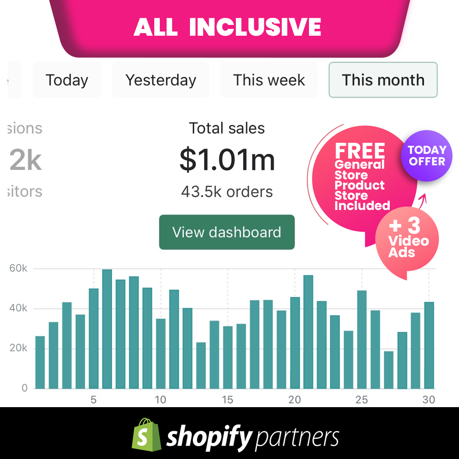Click the Total sales heading

click(227, 128)
